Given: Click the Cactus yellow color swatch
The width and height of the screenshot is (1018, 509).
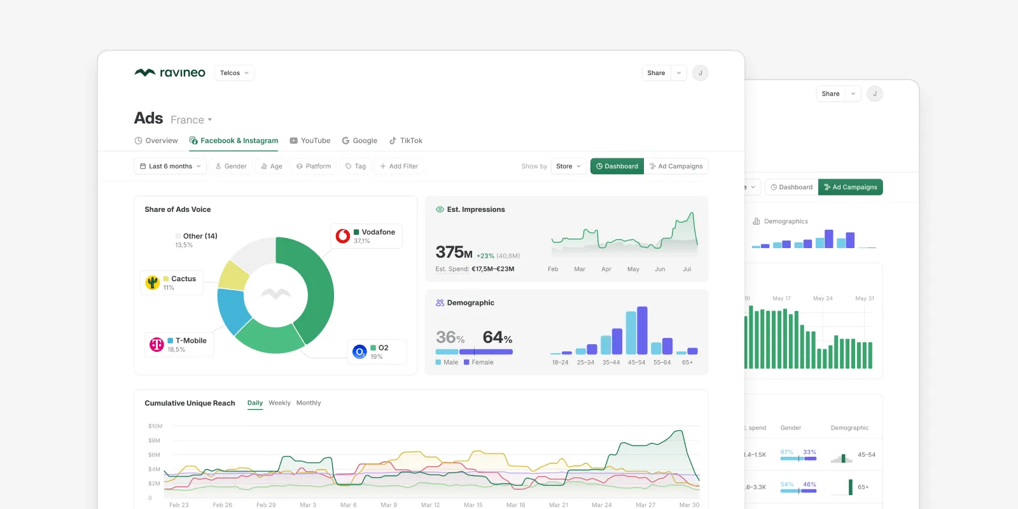Looking at the screenshot, I should (166, 279).
